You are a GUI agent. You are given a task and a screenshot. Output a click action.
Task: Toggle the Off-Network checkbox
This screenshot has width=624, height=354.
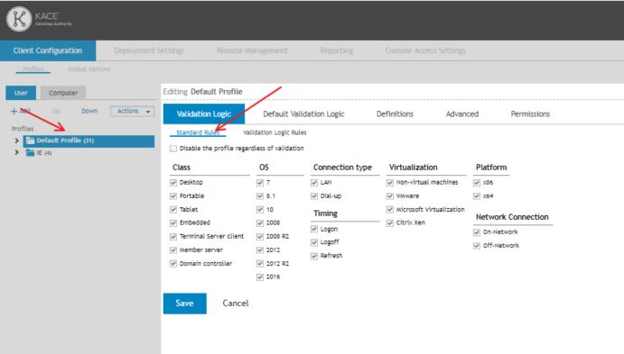477,246
